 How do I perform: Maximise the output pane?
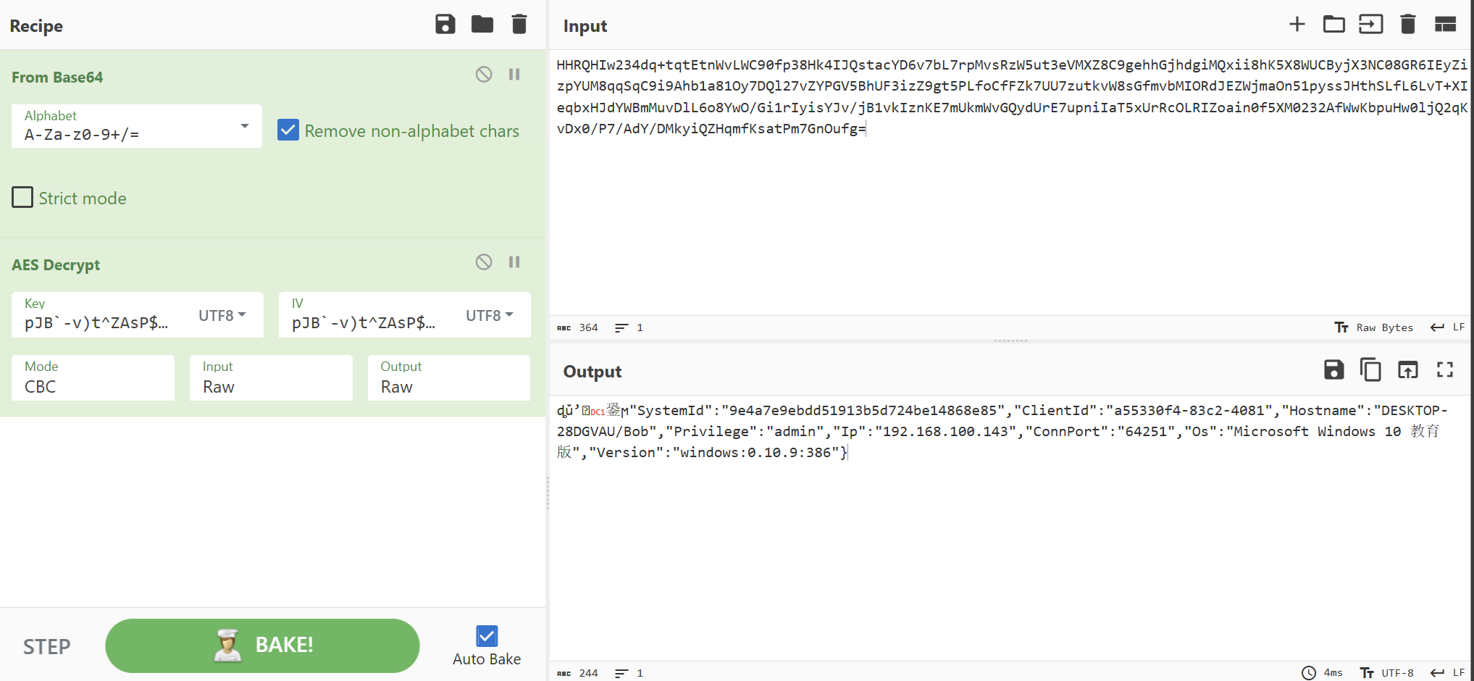click(1445, 369)
